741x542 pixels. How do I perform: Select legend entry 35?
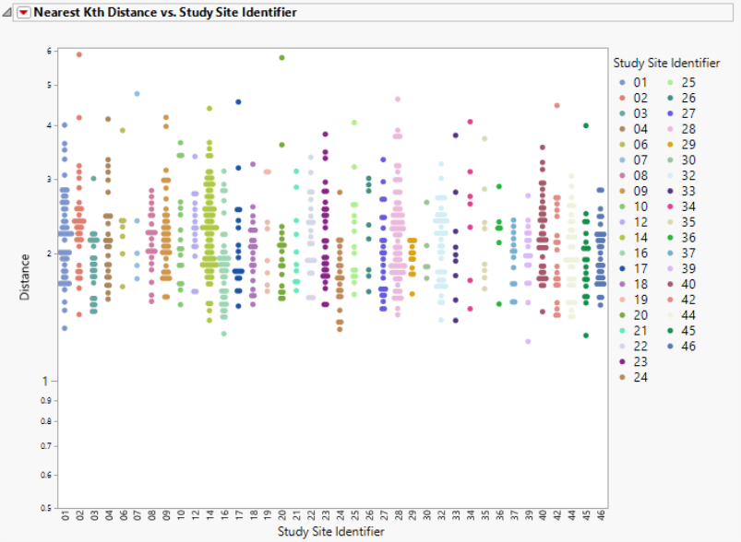[x=681, y=222]
